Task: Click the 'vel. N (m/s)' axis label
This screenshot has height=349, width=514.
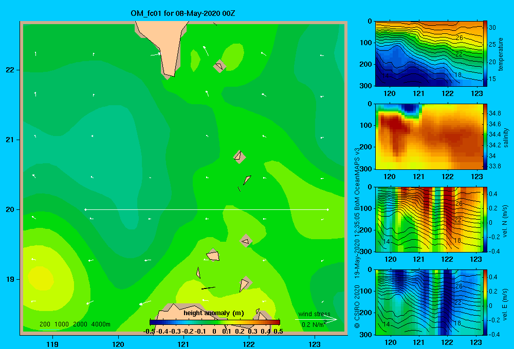Action: click(505, 221)
